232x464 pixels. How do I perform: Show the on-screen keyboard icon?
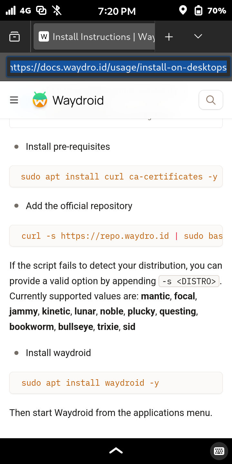[x=219, y=451]
